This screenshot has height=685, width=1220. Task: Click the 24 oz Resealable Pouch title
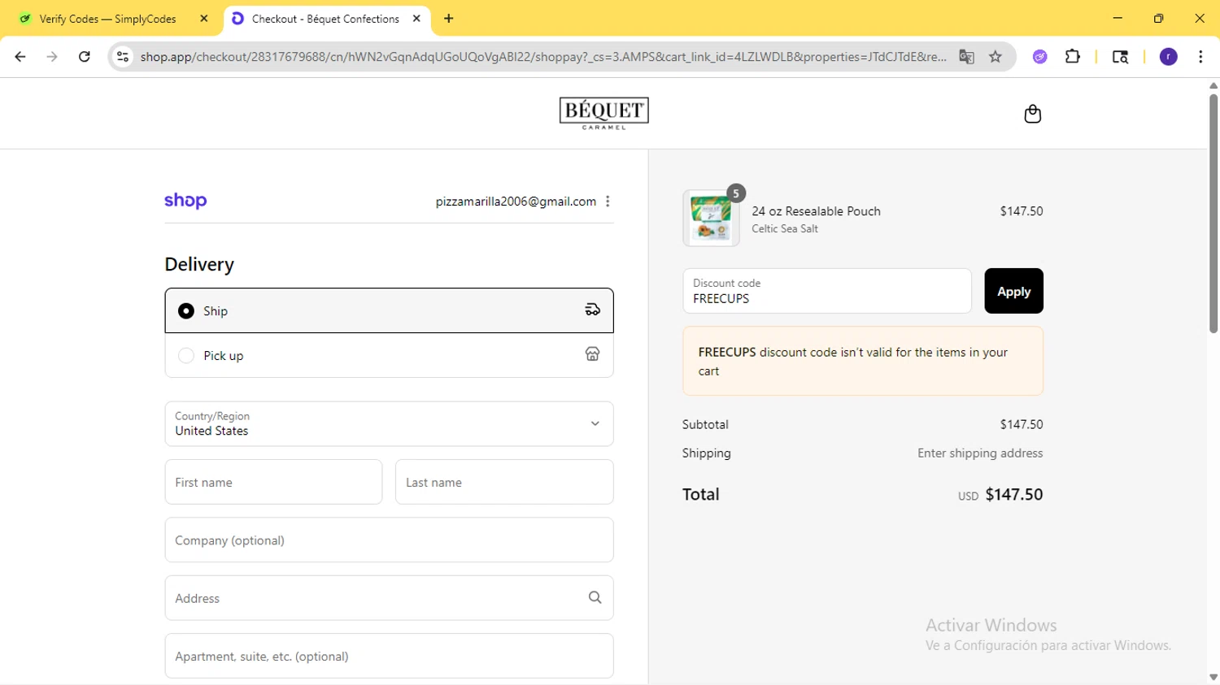[x=816, y=211]
